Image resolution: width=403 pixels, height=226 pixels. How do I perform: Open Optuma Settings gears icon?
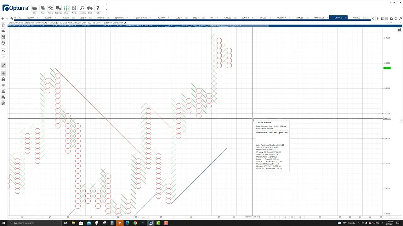(58, 8)
